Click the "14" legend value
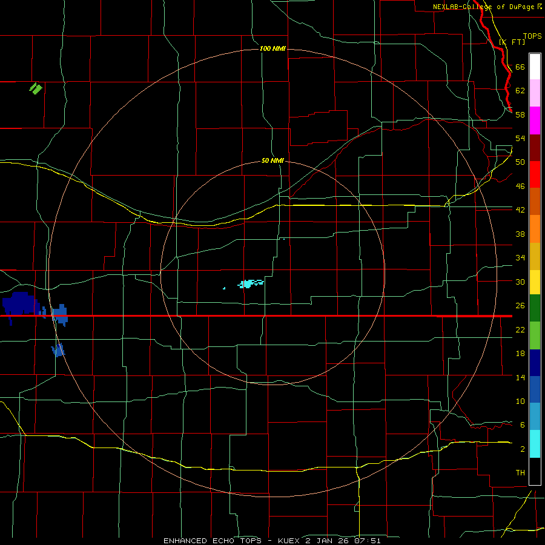545x545 pixels. (x=520, y=377)
